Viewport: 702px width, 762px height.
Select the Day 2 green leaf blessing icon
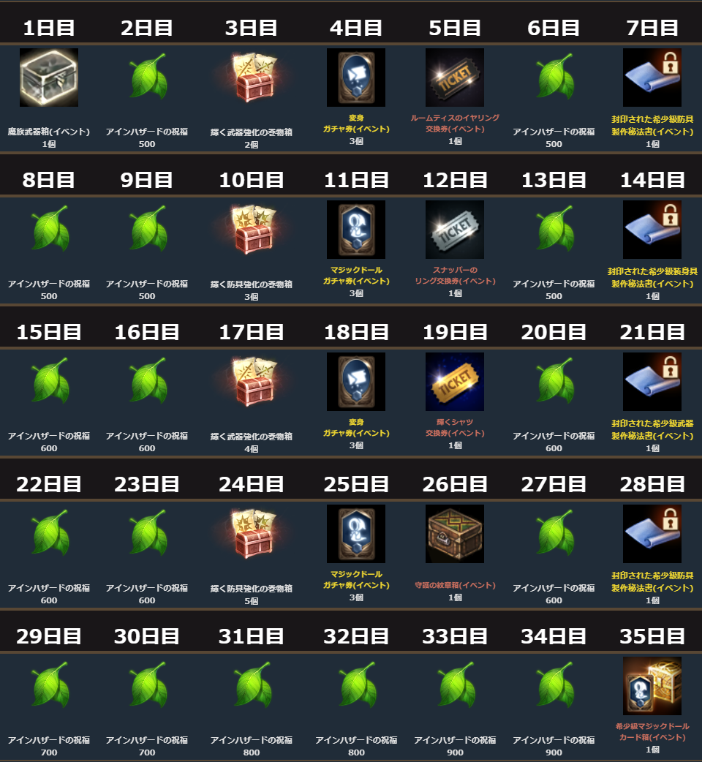(x=148, y=76)
